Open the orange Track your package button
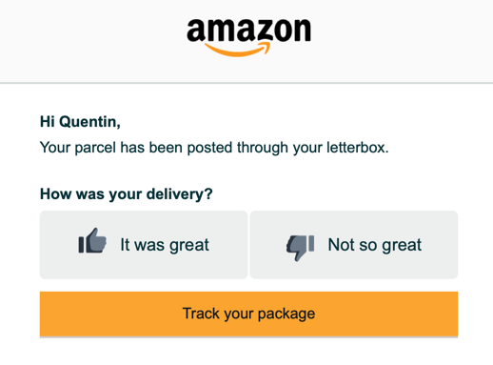 point(248,314)
